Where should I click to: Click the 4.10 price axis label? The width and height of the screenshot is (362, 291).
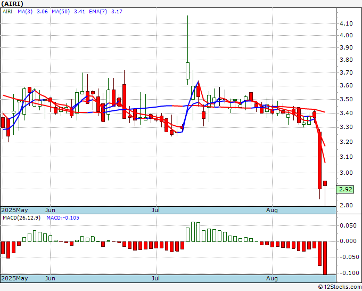pos(346,23)
